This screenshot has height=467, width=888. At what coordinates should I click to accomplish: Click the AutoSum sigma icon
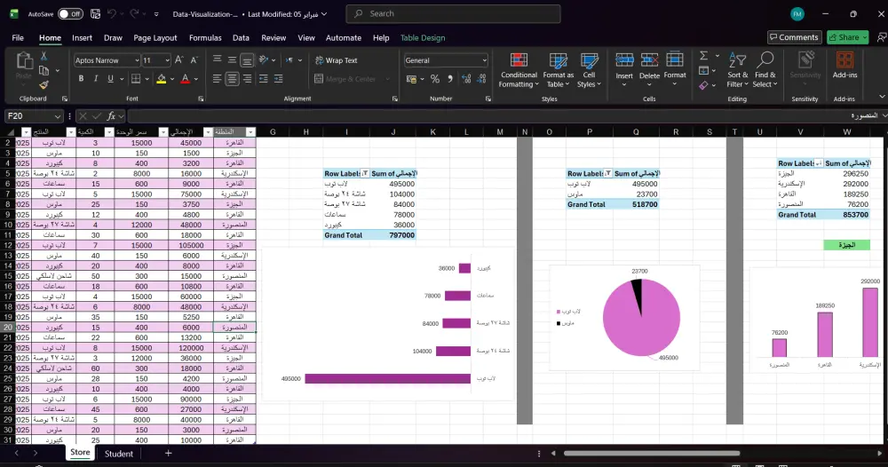coord(703,55)
